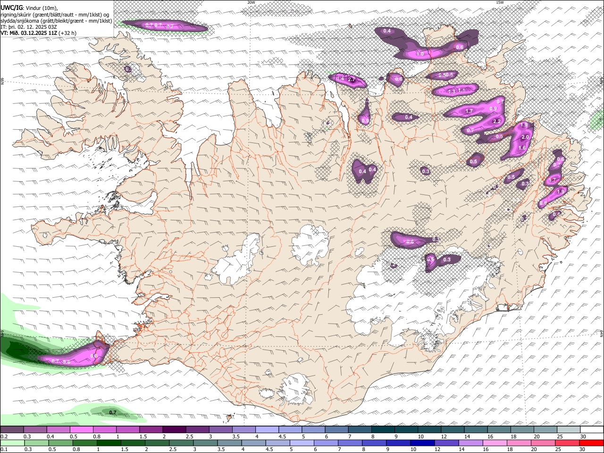Click the pure red swatch at 30, bottom row

(591, 443)
